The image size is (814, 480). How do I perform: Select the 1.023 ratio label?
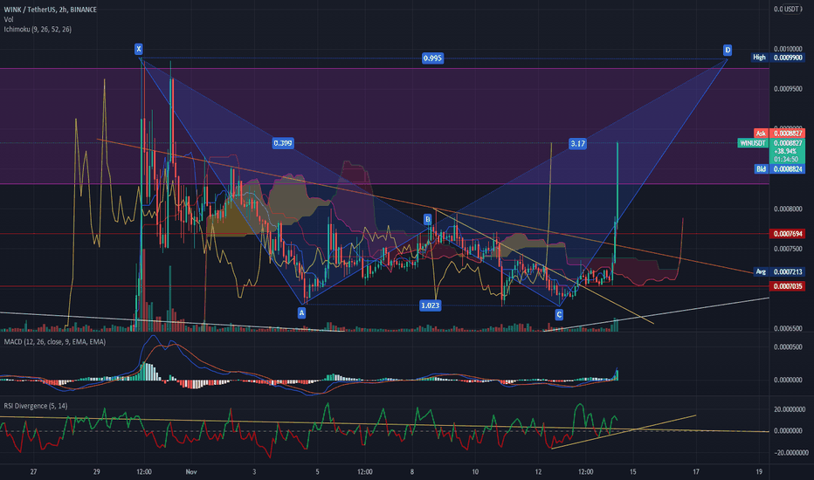pyautogui.click(x=431, y=305)
